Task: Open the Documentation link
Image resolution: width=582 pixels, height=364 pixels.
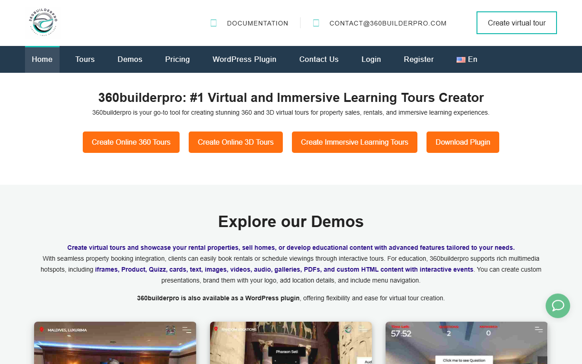Action: (x=257, y=23)
